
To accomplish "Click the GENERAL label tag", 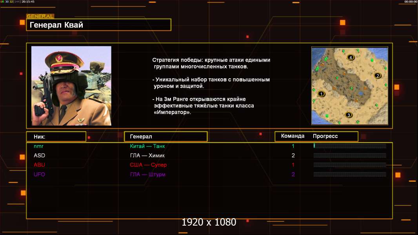I will 40,16.
